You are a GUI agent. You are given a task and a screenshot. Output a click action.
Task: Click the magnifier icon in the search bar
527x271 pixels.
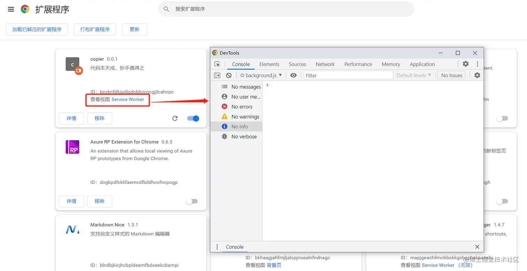coord(166,9)
